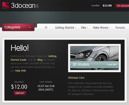This screenshot has width=129, height=105.
Task: Click the Hello! heading
Action: (x=20, y=48)
